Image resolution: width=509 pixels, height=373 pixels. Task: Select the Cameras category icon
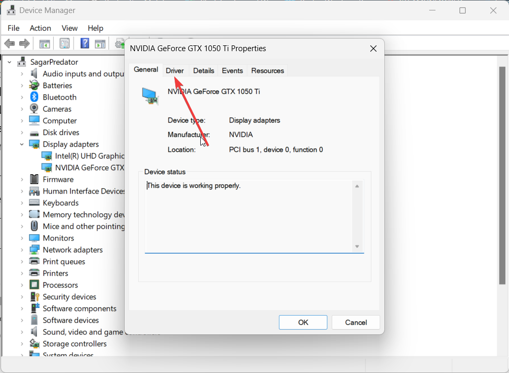tap(34, 109)
